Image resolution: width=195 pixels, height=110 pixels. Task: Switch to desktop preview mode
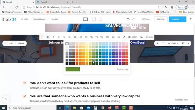(85, 19)
